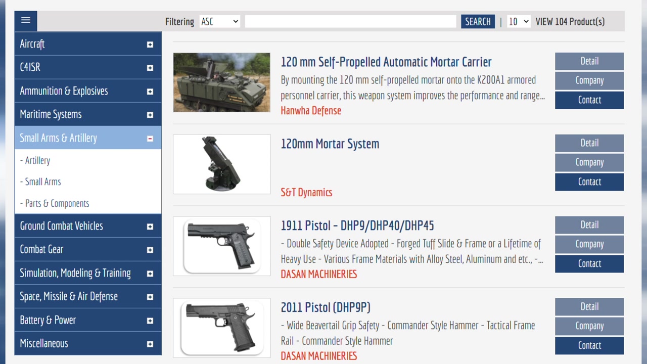Expand the Aircraft category plus icon
Viewport: 647px width, 364px height.
tap(150, 44)
